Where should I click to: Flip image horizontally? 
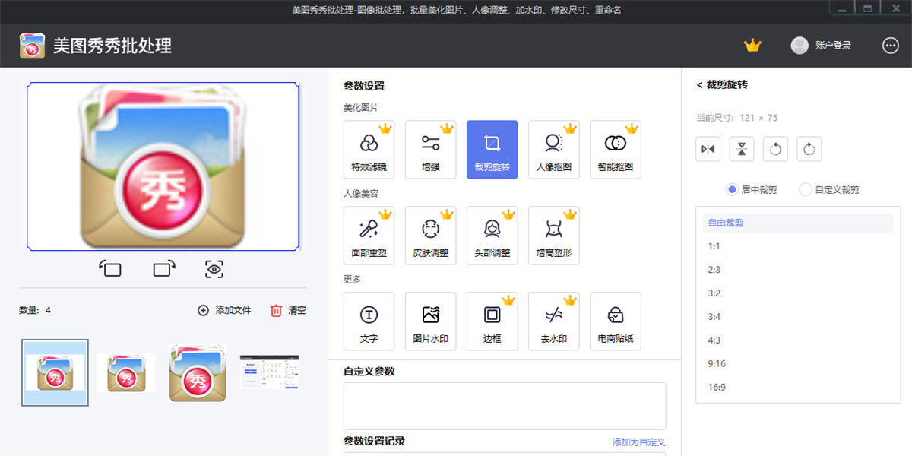pyautogui.click(x=708, y=149)
